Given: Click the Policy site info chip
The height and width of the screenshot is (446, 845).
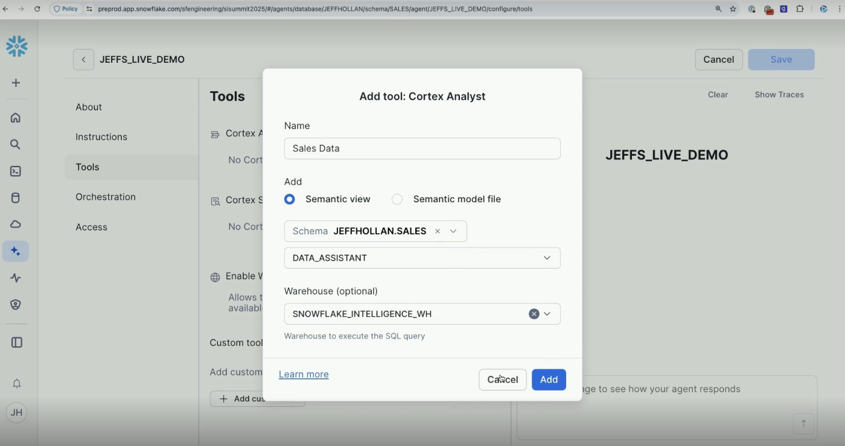Looking at the screenshot, I should point(66,9).
